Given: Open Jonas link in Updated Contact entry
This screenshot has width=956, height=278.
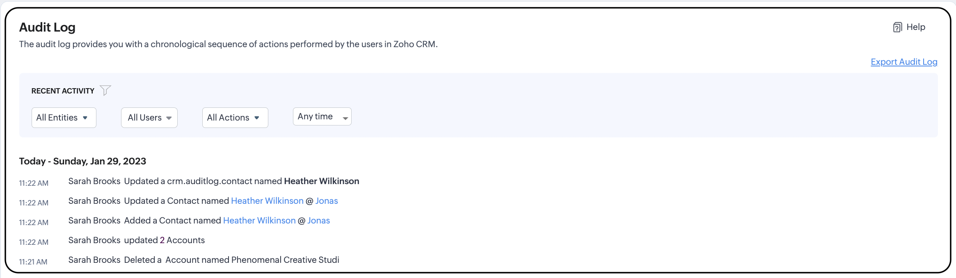Looking at the screenshot, I should point(327,201).
